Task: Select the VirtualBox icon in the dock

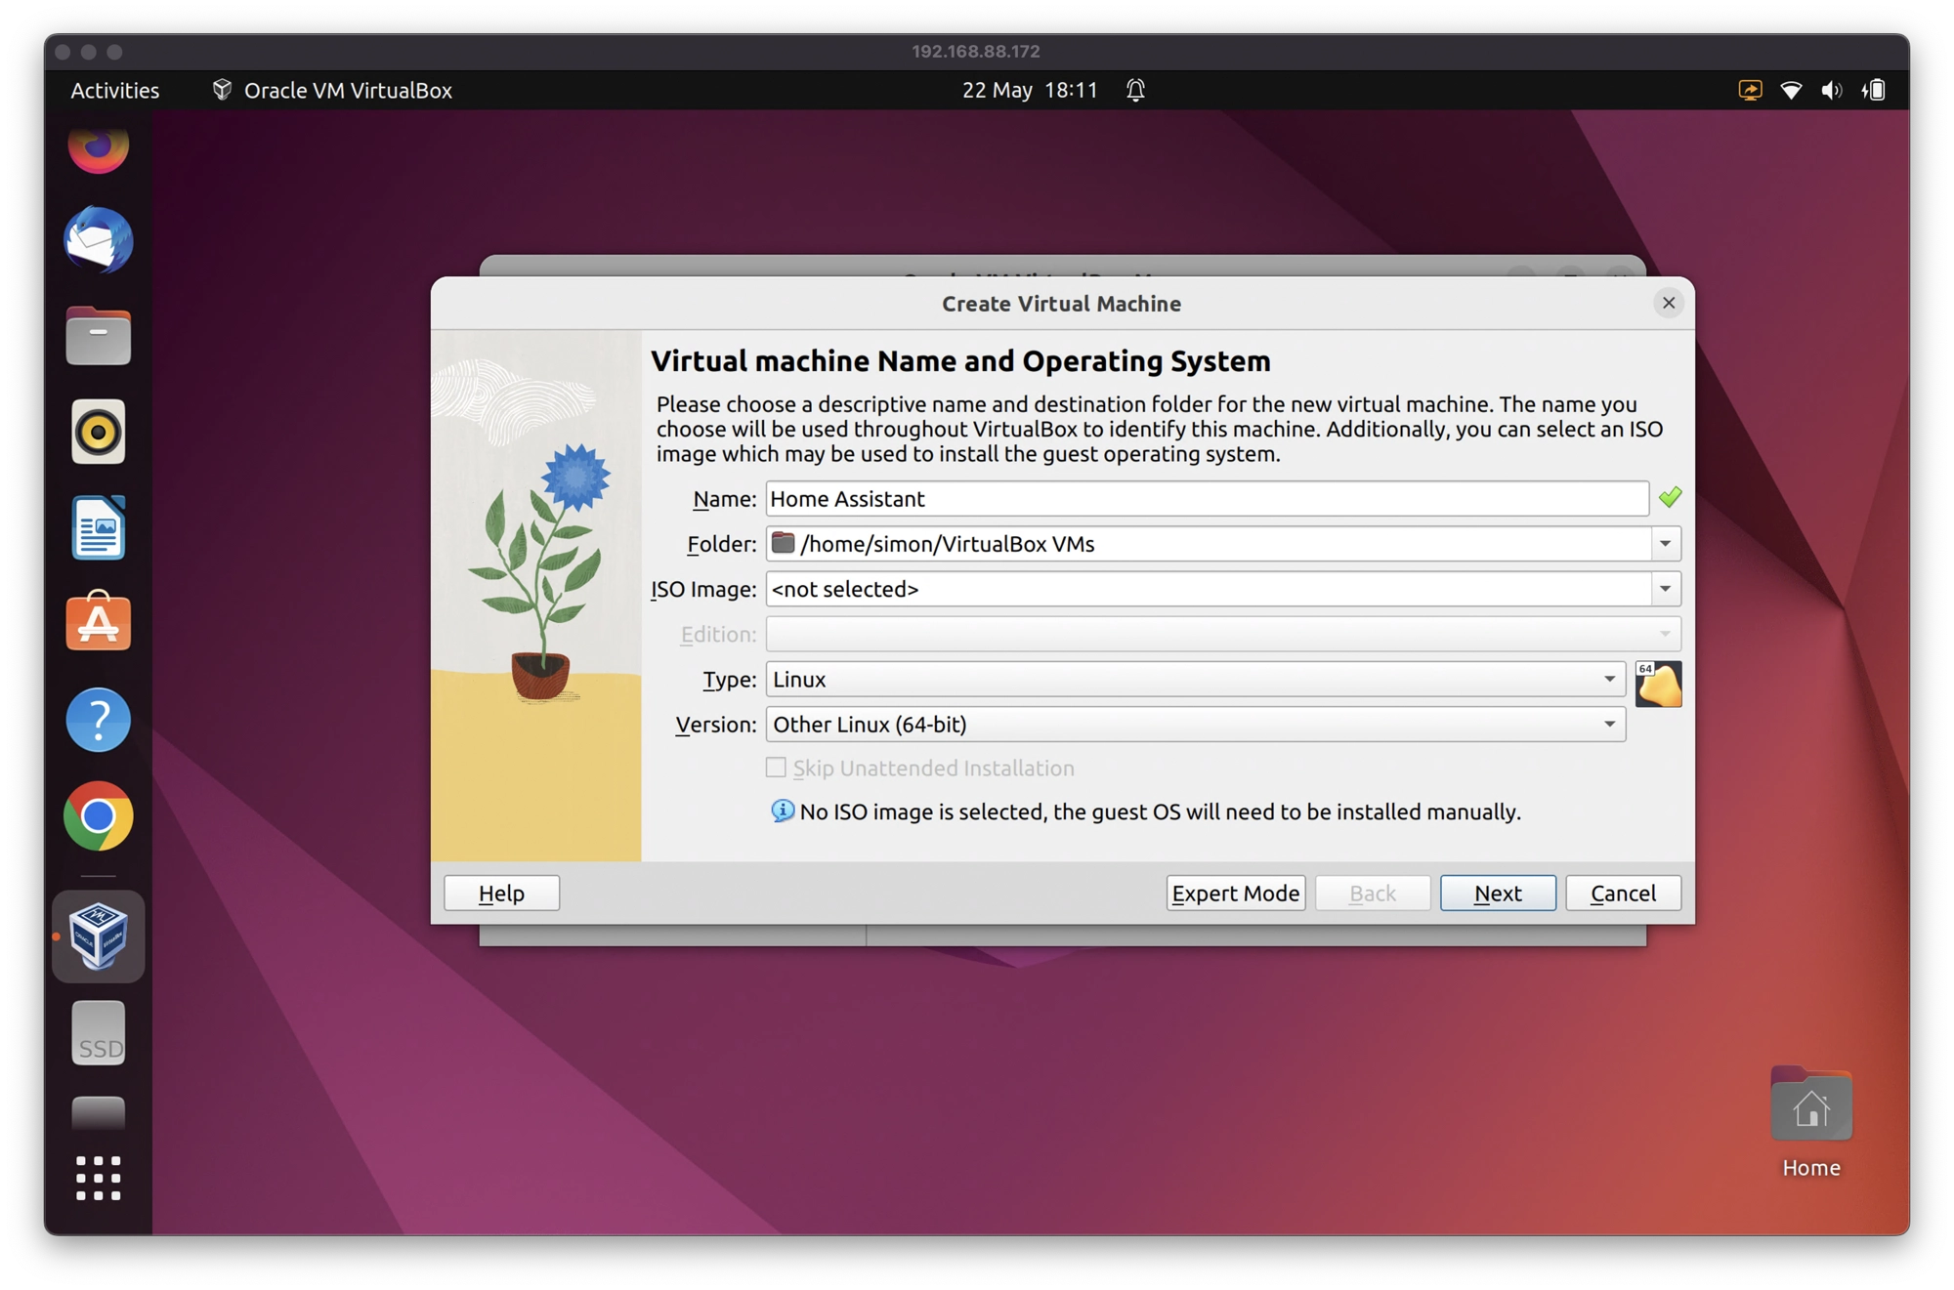Action: click(98, 936)
